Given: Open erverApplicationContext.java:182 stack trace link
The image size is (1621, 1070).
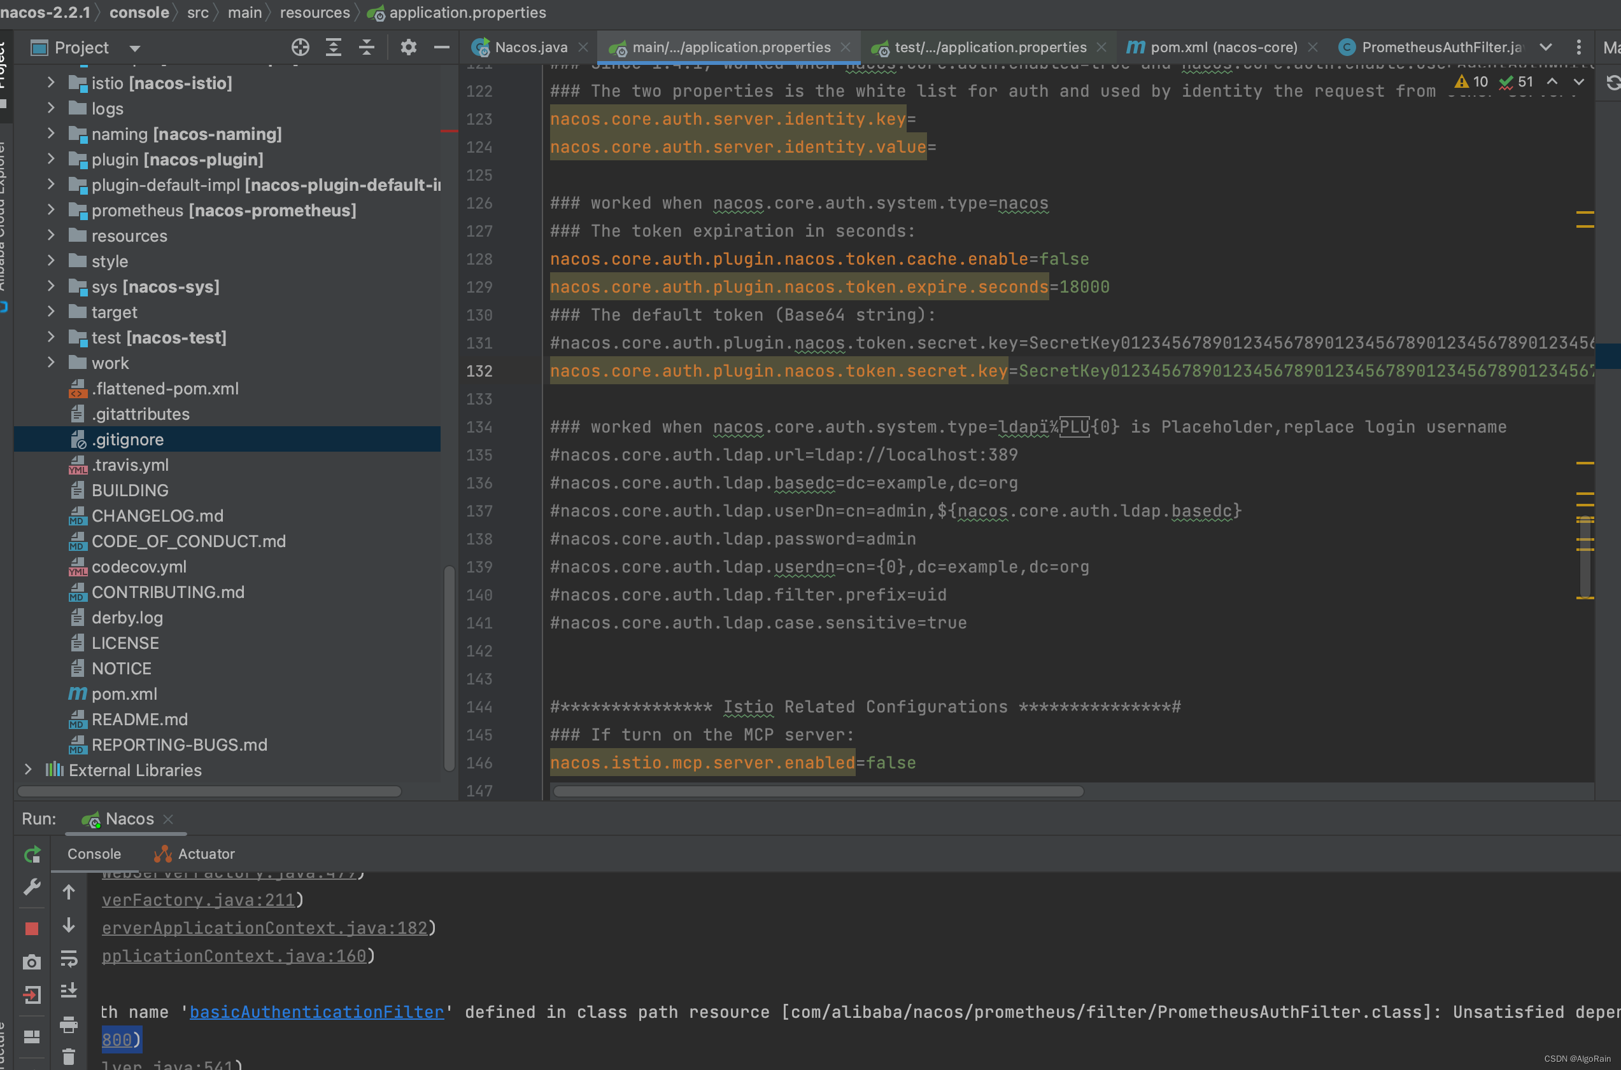Looking at the screenshot, I should (x=264, y=928).
